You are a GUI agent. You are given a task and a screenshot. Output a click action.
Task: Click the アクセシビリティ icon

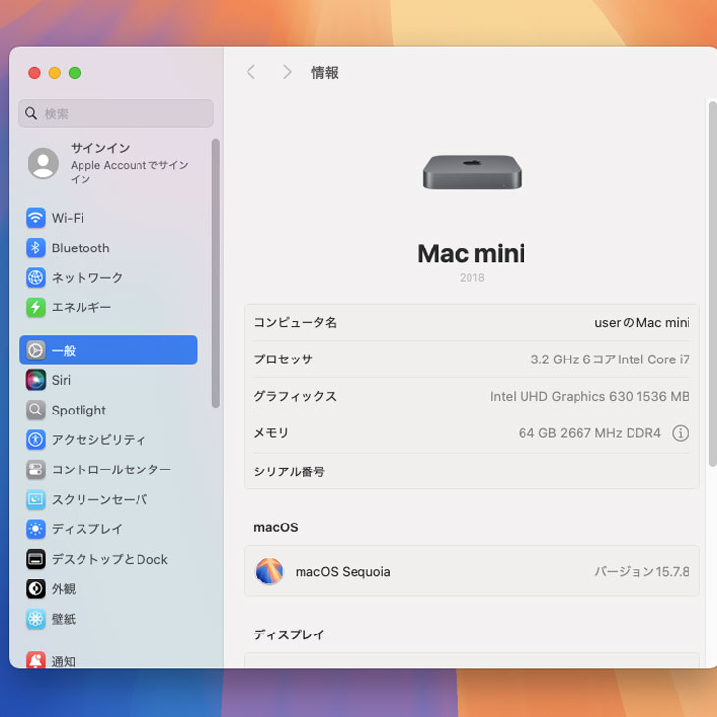35,439
